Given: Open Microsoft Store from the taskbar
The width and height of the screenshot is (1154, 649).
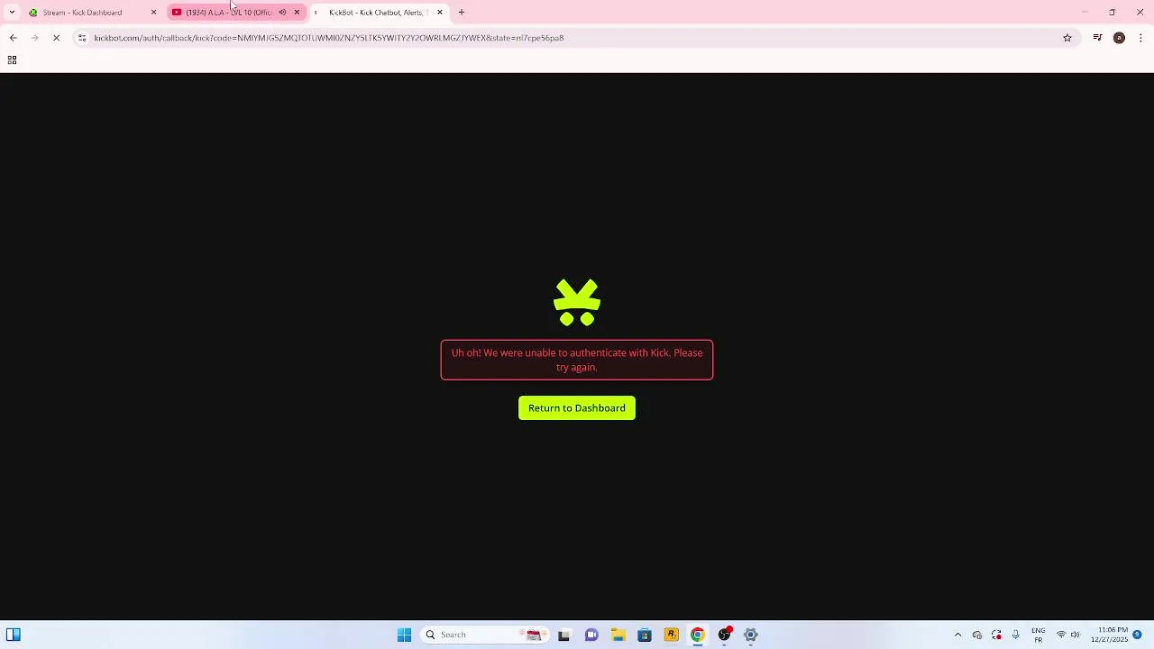Looking at the screenshot, I should click(645, 635).
